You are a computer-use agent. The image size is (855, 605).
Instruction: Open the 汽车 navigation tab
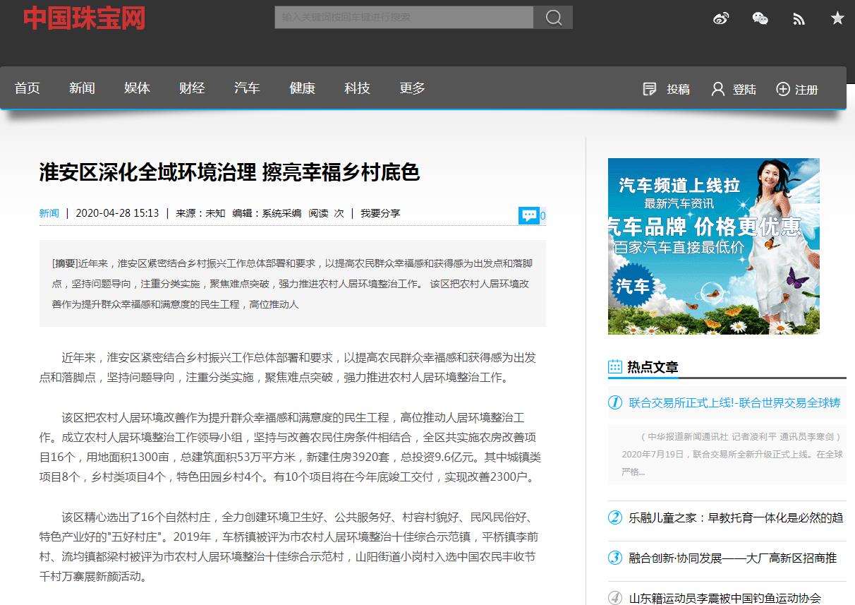(247, 88)
